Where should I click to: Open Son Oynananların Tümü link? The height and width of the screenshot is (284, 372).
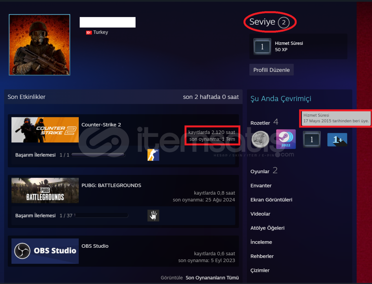[212, 278]
